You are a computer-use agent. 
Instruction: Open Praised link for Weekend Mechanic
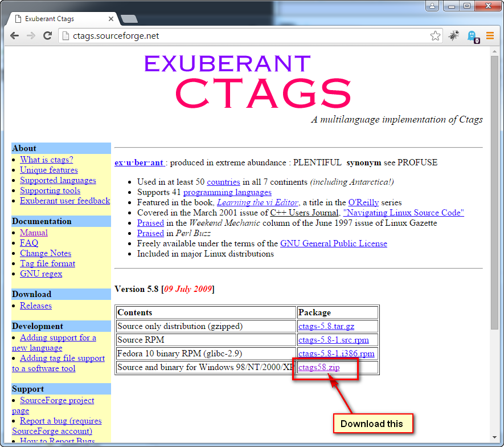(x=150, y=223)
